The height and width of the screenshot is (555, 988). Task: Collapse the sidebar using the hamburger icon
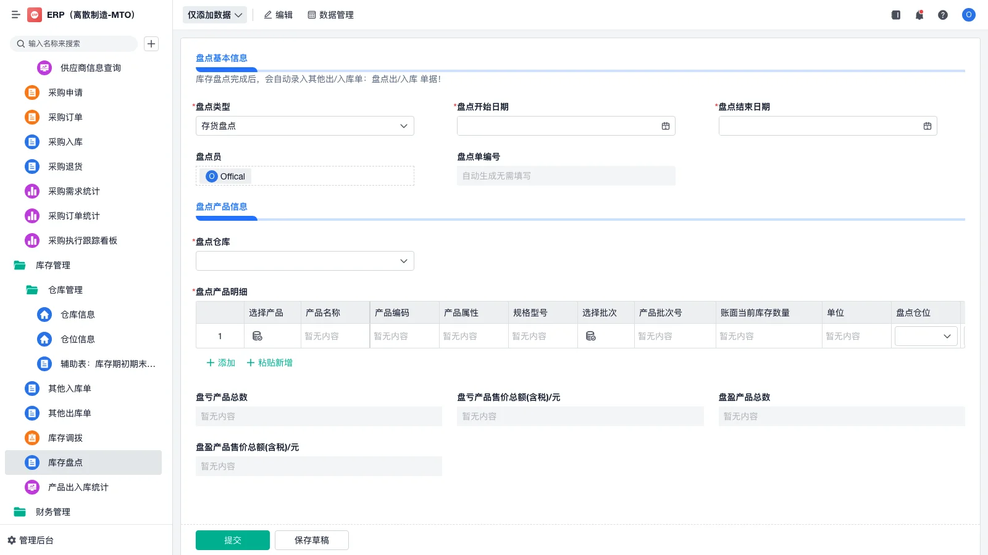[16, 15]
